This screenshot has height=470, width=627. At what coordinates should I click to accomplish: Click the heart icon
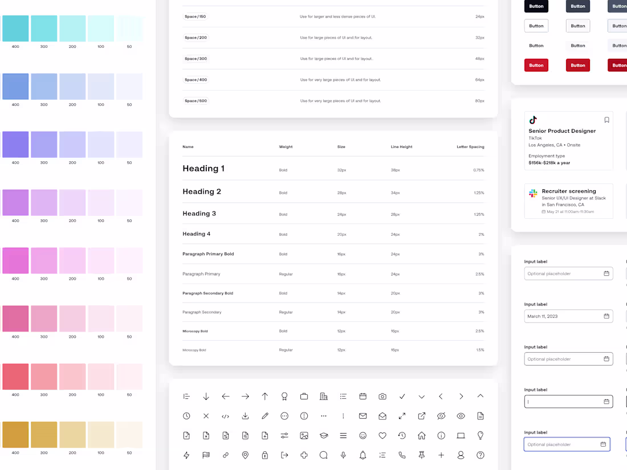point(382,436)
